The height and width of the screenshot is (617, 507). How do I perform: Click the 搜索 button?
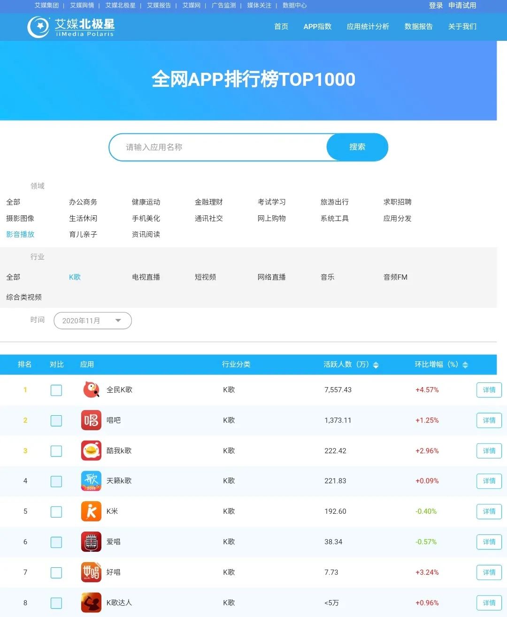tap(357, 147)
